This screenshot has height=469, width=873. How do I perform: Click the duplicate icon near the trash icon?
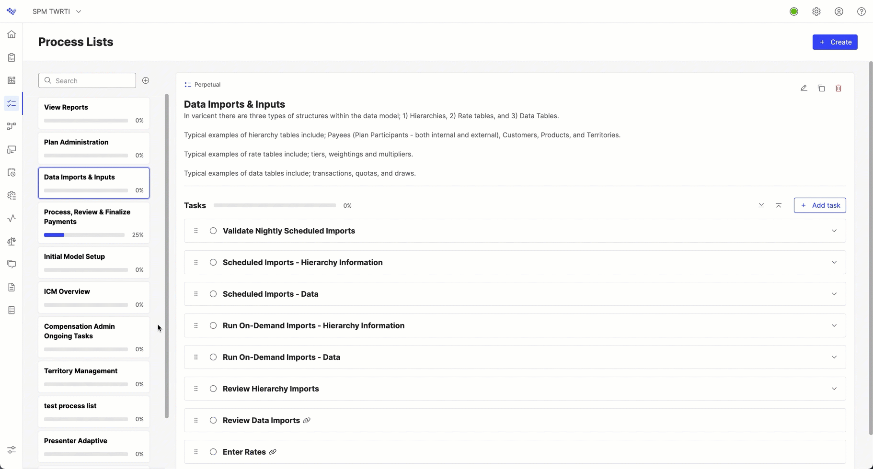tap(821, 88)
